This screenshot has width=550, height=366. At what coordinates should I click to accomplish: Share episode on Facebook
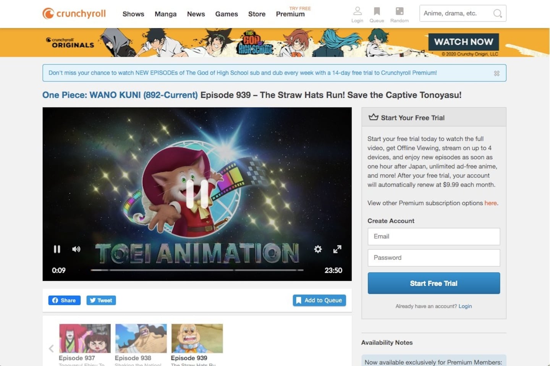point(64,300)
